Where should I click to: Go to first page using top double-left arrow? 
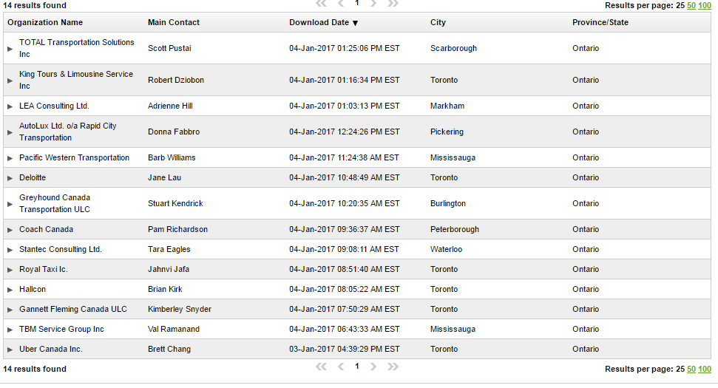[x=321, y=3]
